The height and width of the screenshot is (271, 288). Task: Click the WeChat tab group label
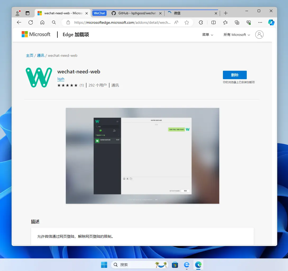tap(99, 13)
